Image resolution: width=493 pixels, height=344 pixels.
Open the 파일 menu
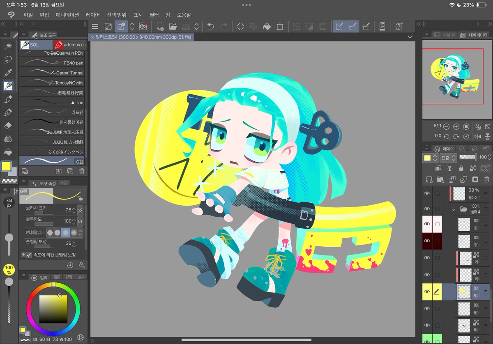pyautogui.click(x=28, y=15)
